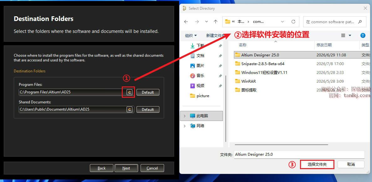372x182 pixels.
Task: Close the Select Directory dialog
Action: [x=365, y=8]
